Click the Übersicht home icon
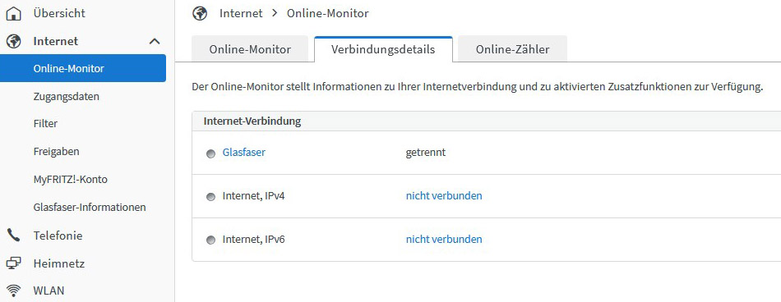781x302 pixels. [x=14, y=13]
